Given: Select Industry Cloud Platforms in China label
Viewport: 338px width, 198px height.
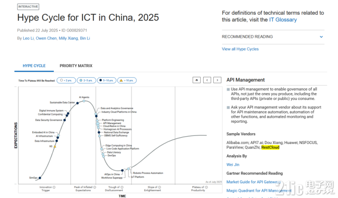Looking at the screenshot, I should 119,112.
